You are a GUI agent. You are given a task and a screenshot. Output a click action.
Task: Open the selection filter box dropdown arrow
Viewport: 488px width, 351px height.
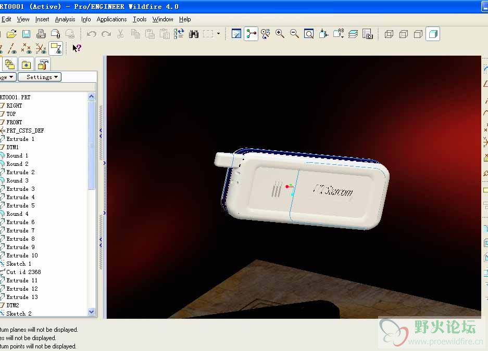218,34
